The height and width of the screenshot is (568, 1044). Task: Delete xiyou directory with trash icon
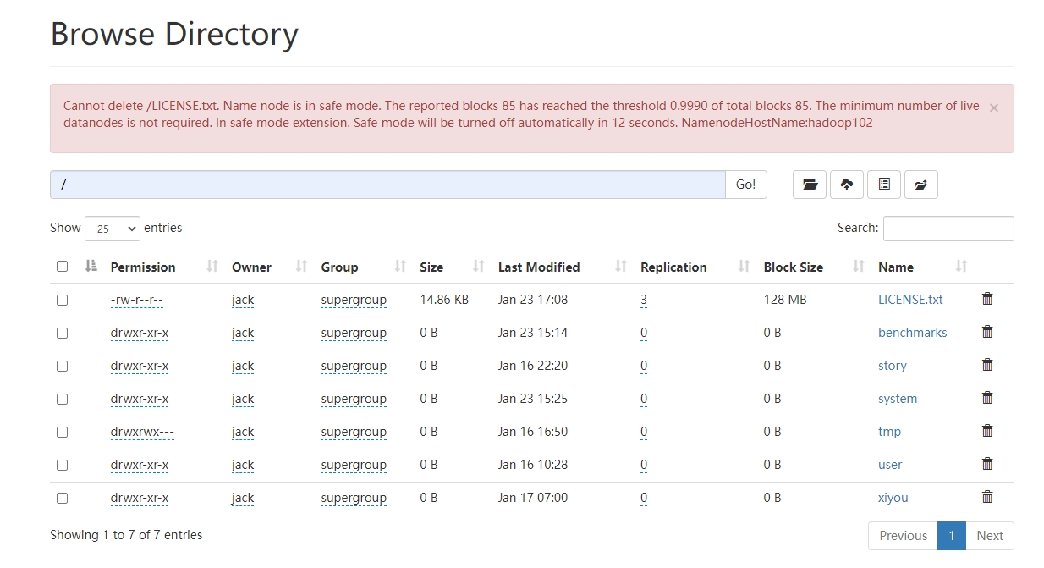click(x=987, y=497)
